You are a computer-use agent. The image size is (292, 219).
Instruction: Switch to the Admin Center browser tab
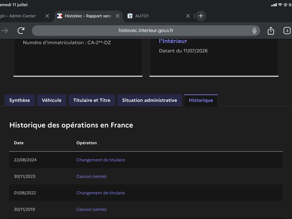pyautogui.click(x=24, y=16)
